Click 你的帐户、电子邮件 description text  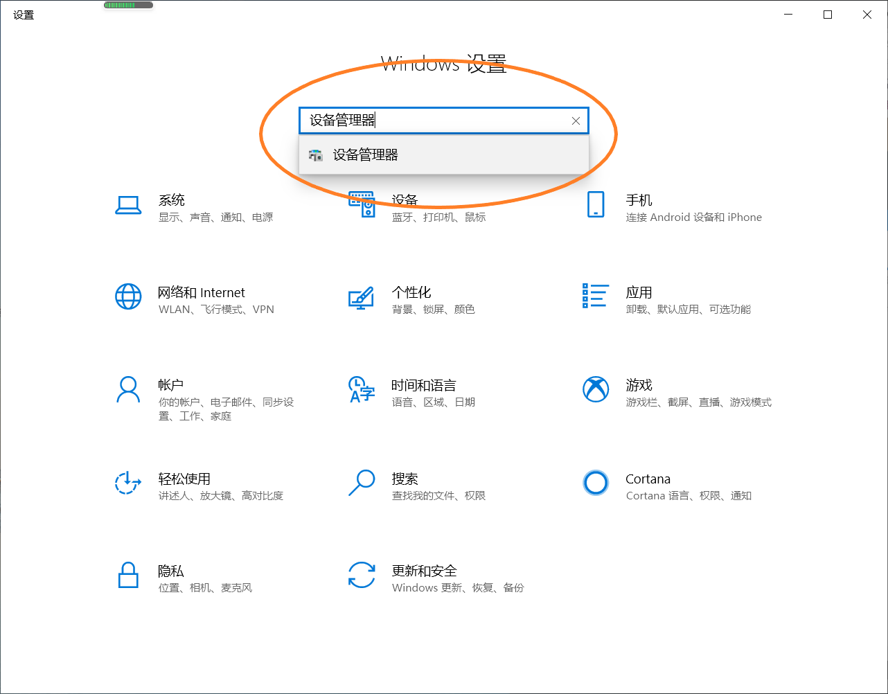pos(227,409)
